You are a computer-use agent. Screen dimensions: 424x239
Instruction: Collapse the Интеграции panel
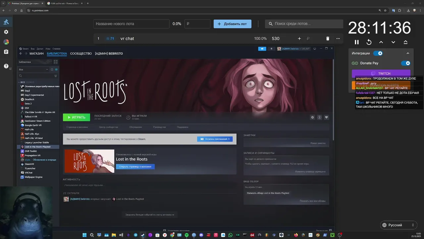(x=408, y=53)
